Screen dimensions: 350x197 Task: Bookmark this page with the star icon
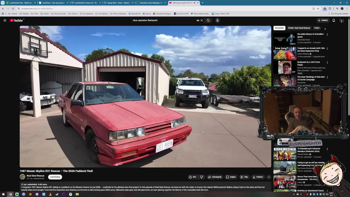pyautogui.click(x=318, y=8)
